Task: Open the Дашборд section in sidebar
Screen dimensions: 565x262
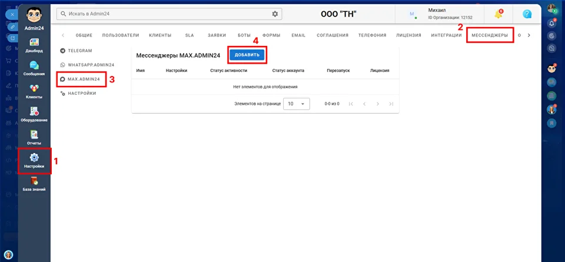Action: pos(34,45)
